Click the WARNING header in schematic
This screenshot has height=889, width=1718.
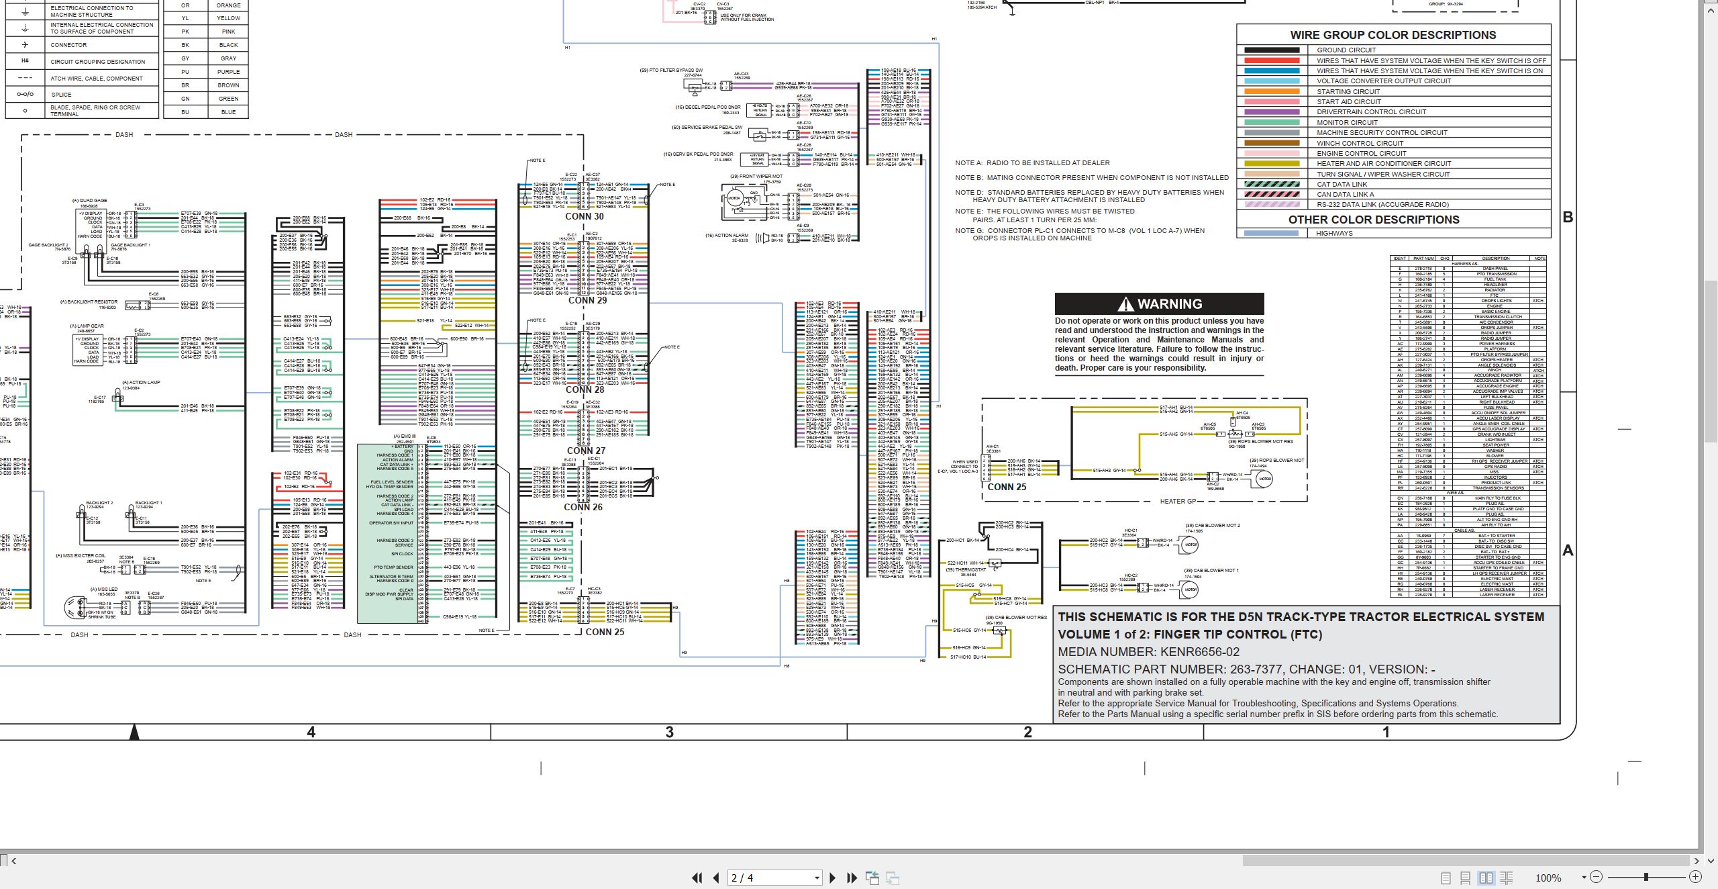(x=1159, y=303)
